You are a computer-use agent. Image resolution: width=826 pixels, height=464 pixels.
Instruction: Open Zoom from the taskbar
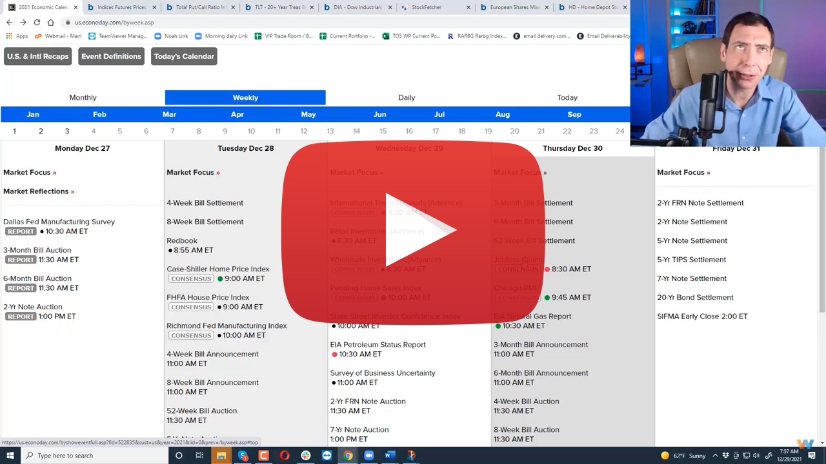tap(368, 456)
